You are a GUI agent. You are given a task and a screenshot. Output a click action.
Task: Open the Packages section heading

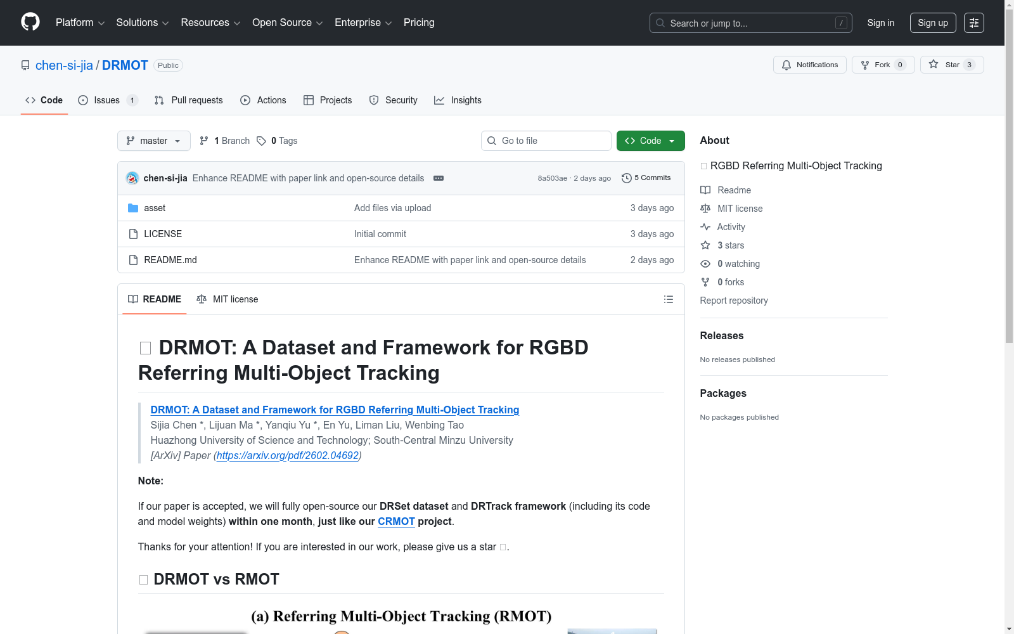[723, 394]
